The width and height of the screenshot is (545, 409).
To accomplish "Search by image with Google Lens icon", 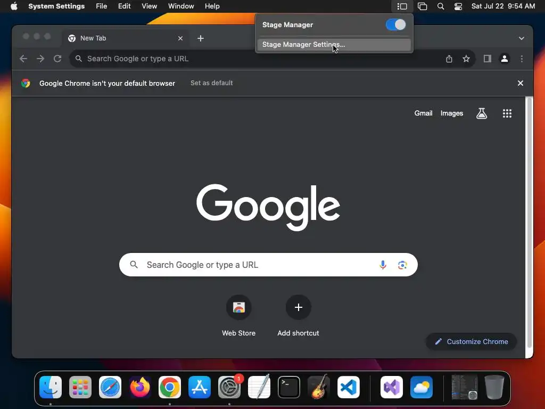I will click(x=402, y=265).
